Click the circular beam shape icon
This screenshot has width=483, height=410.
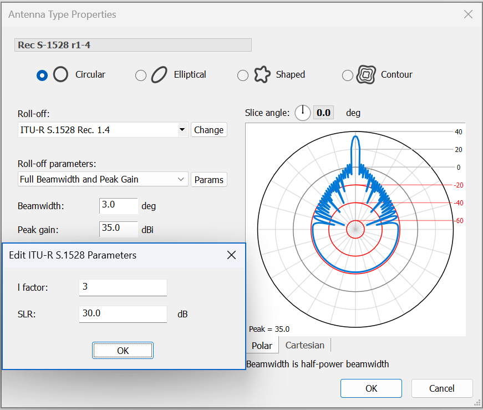click(60, 74)
